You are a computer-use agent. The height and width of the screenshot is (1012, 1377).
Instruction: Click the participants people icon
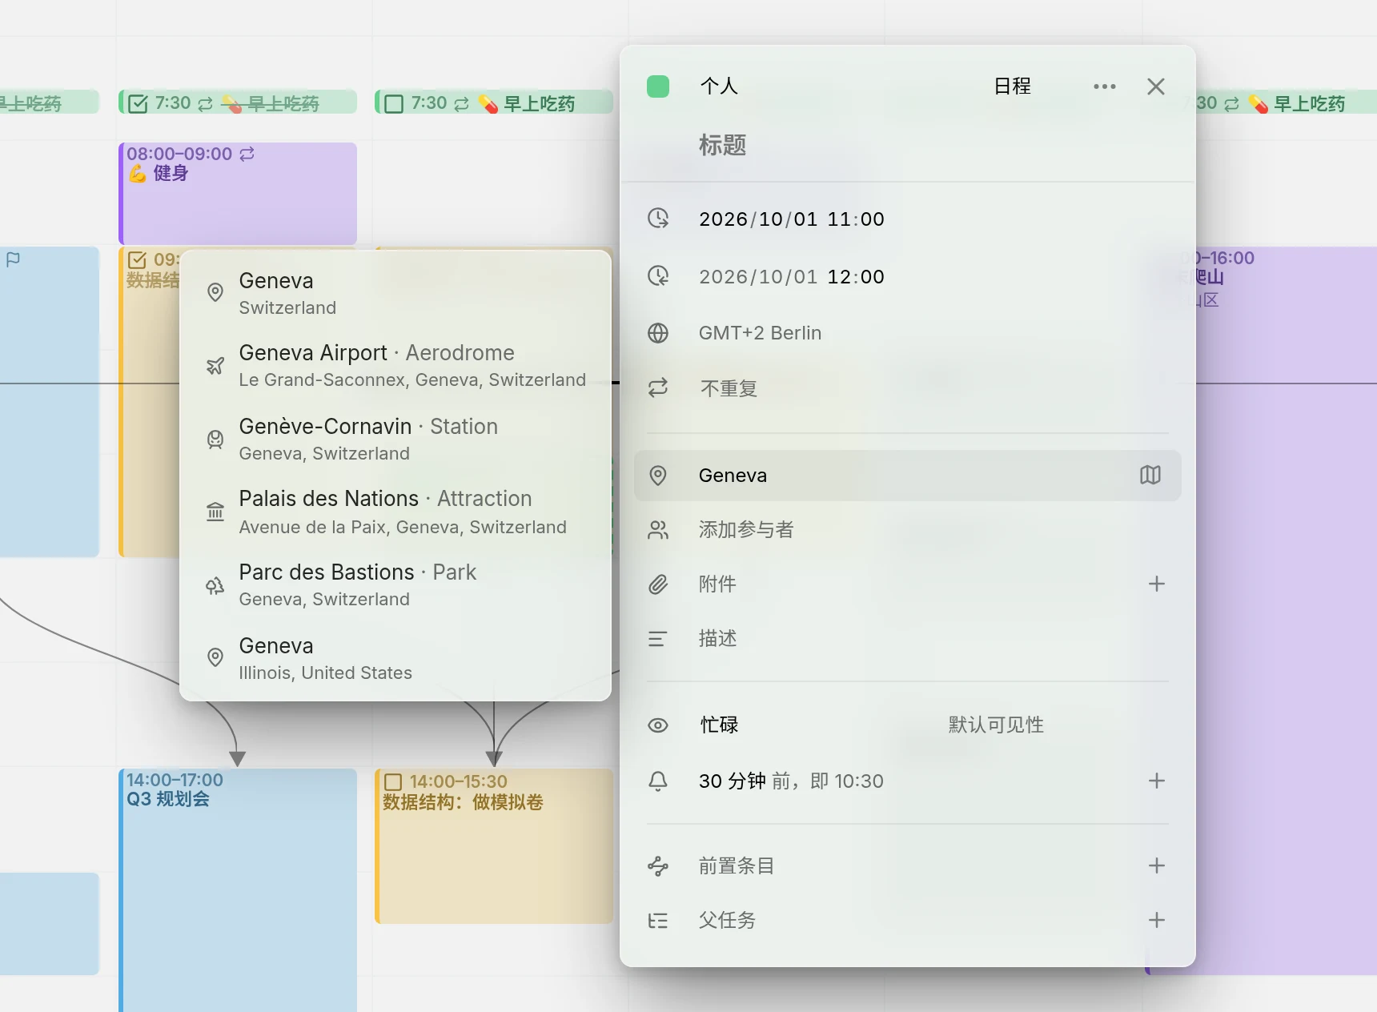pos(658,530)
